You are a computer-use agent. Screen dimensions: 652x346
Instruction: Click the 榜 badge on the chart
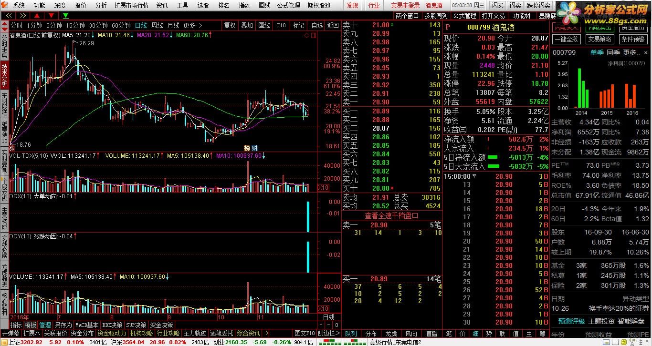click(247, 147)
